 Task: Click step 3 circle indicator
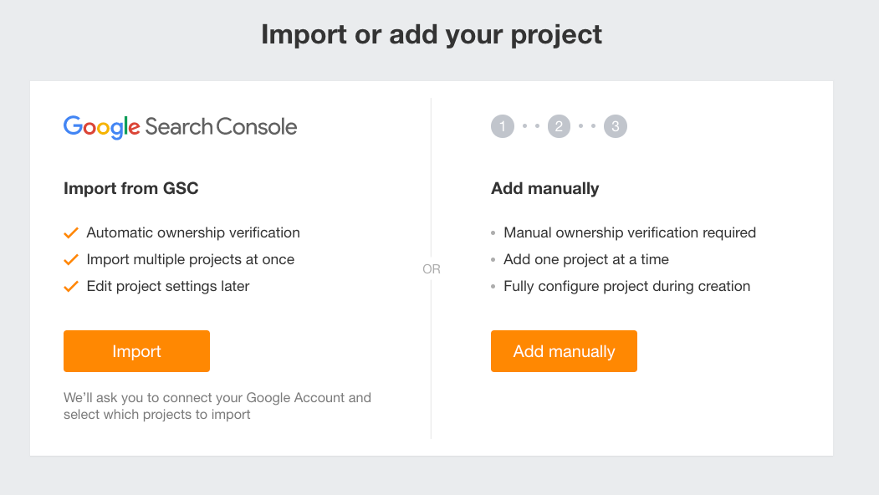616,127
